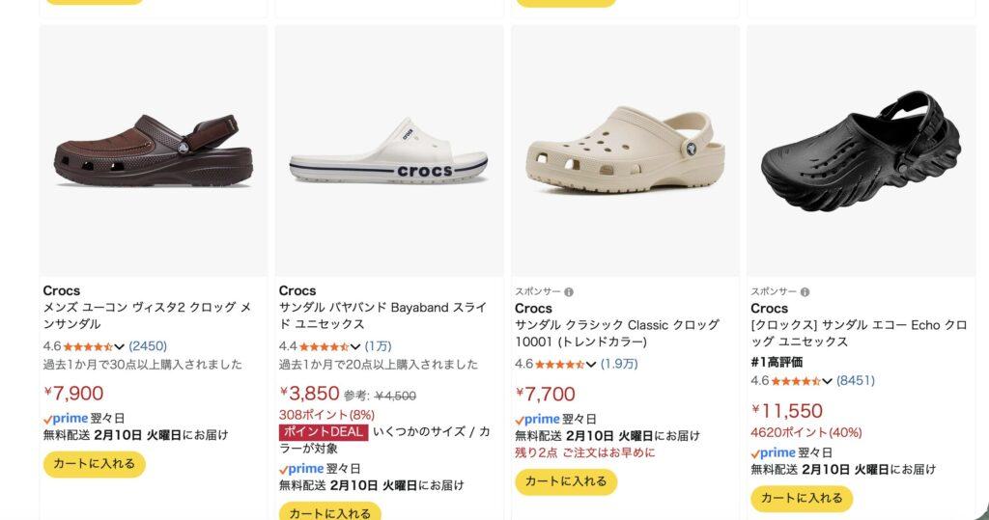
Task: Click the red ポイントDEAL badge
Action: pyautogui.click(x=323, y=432)
